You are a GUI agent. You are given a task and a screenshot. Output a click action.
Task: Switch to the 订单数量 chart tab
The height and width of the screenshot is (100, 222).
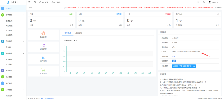pyautogui.click(x=68, y=33)
